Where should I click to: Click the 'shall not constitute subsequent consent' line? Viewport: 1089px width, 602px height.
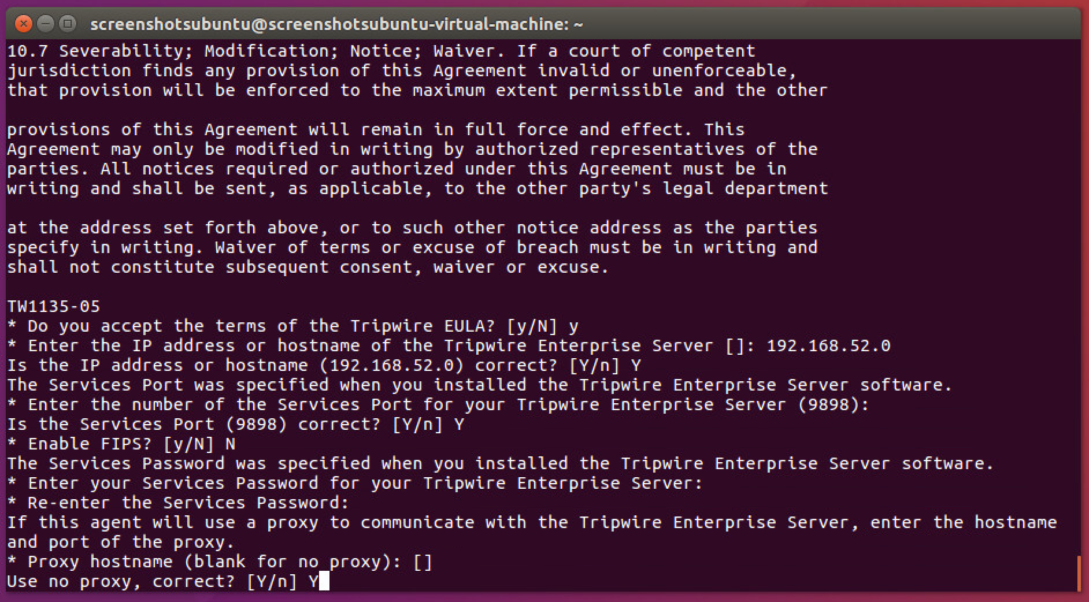coord(307,267)
